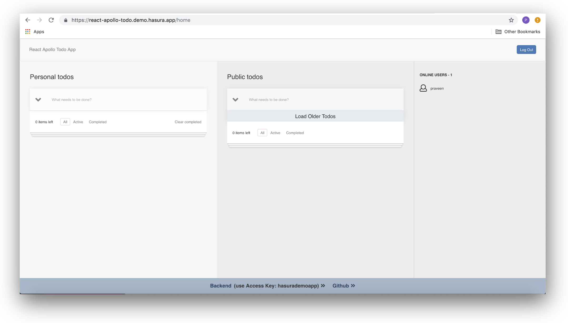Open the purple P profile avatar
Viewport: 568px width, 323px height.
point(526,20)
